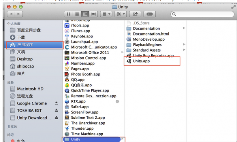Open the gear action menu
Viewport: 237px width, 142px height.
point(120,14)
